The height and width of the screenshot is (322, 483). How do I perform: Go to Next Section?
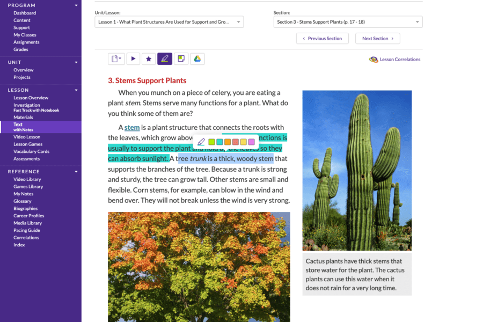[x=378, y=39]
